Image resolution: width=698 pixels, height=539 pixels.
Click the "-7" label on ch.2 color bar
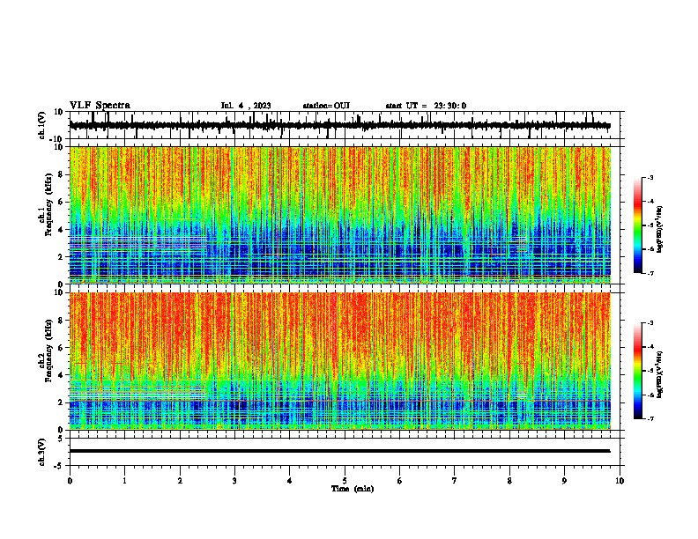[650, 418]
